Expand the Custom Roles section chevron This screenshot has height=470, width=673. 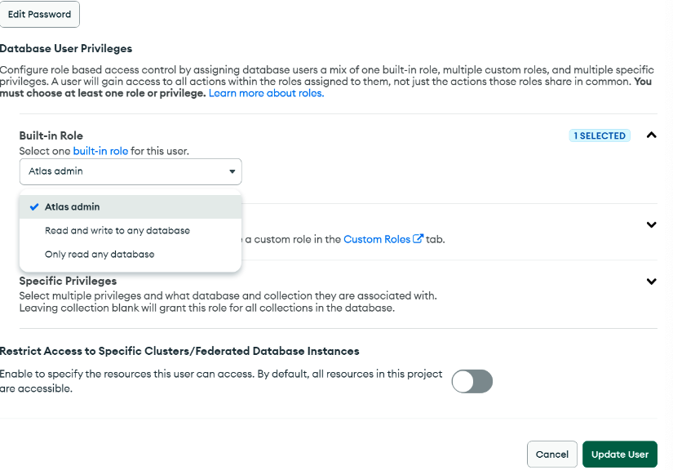pyautogui.click(x=651, y=224)
